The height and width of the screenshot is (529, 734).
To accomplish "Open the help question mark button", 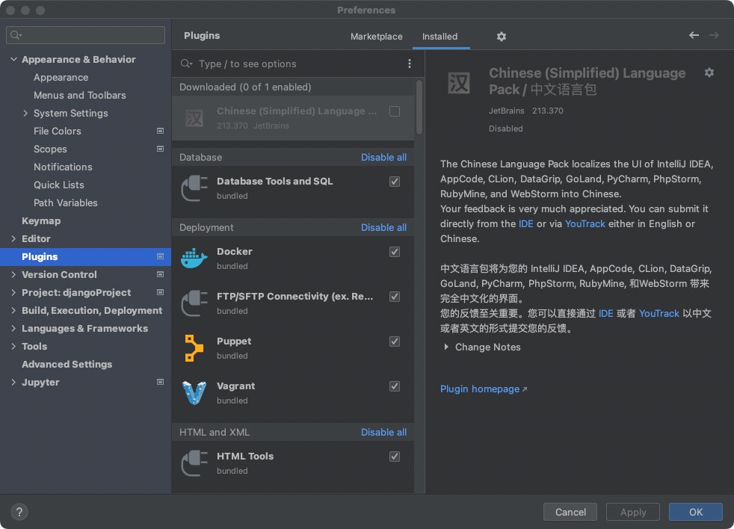I will pos(19,512).
